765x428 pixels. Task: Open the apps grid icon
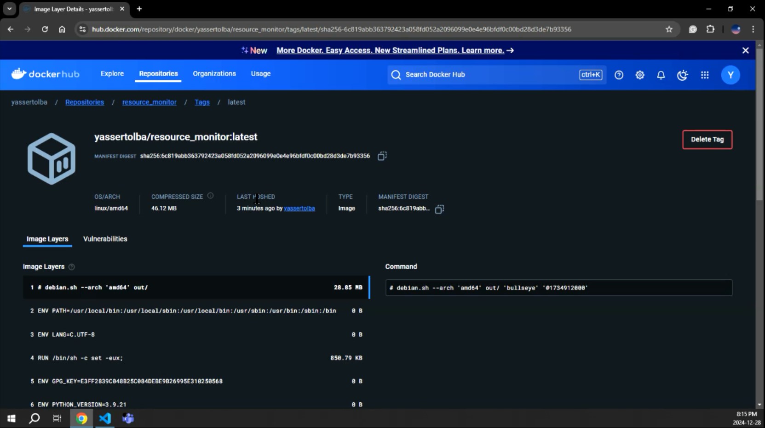705,75
